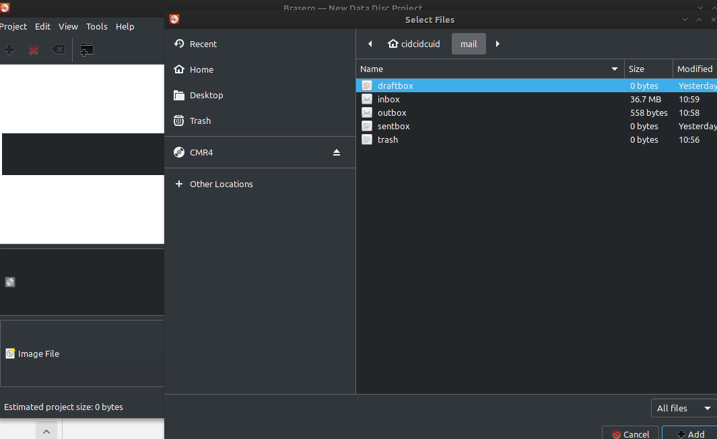
Task: Create a new folder via toolbar icon
Action: click(x=86, y=49)
